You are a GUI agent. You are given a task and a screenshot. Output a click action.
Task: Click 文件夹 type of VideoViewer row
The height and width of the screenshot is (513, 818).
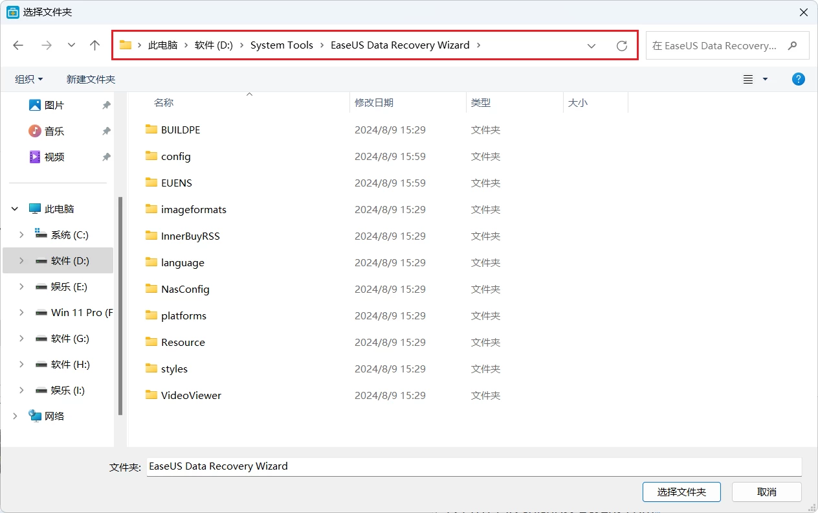(486, 395)
